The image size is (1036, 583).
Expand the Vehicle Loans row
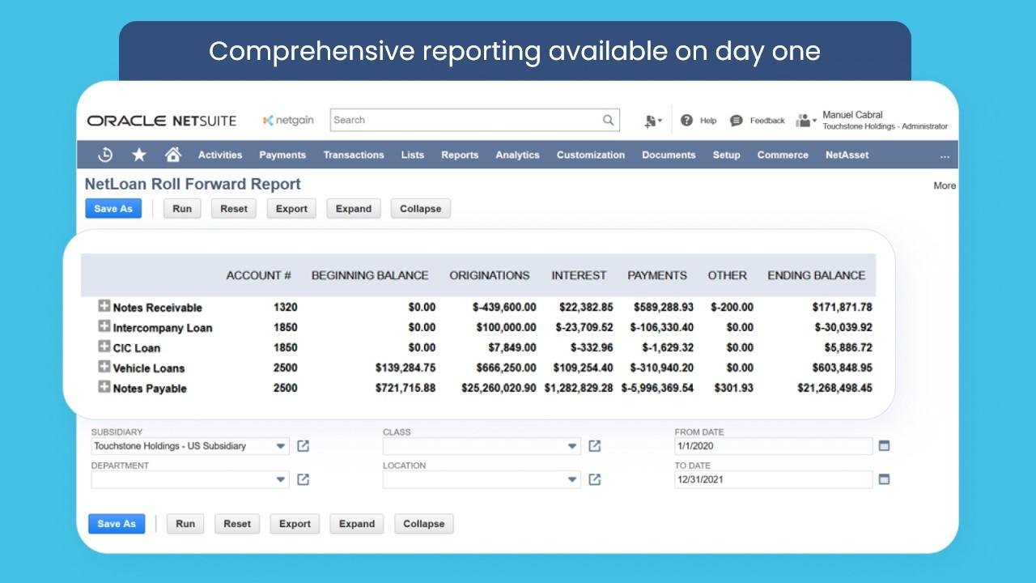pos(104,367)
